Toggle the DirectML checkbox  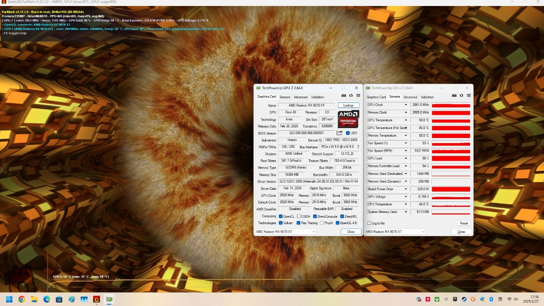[x=342, y=216]
